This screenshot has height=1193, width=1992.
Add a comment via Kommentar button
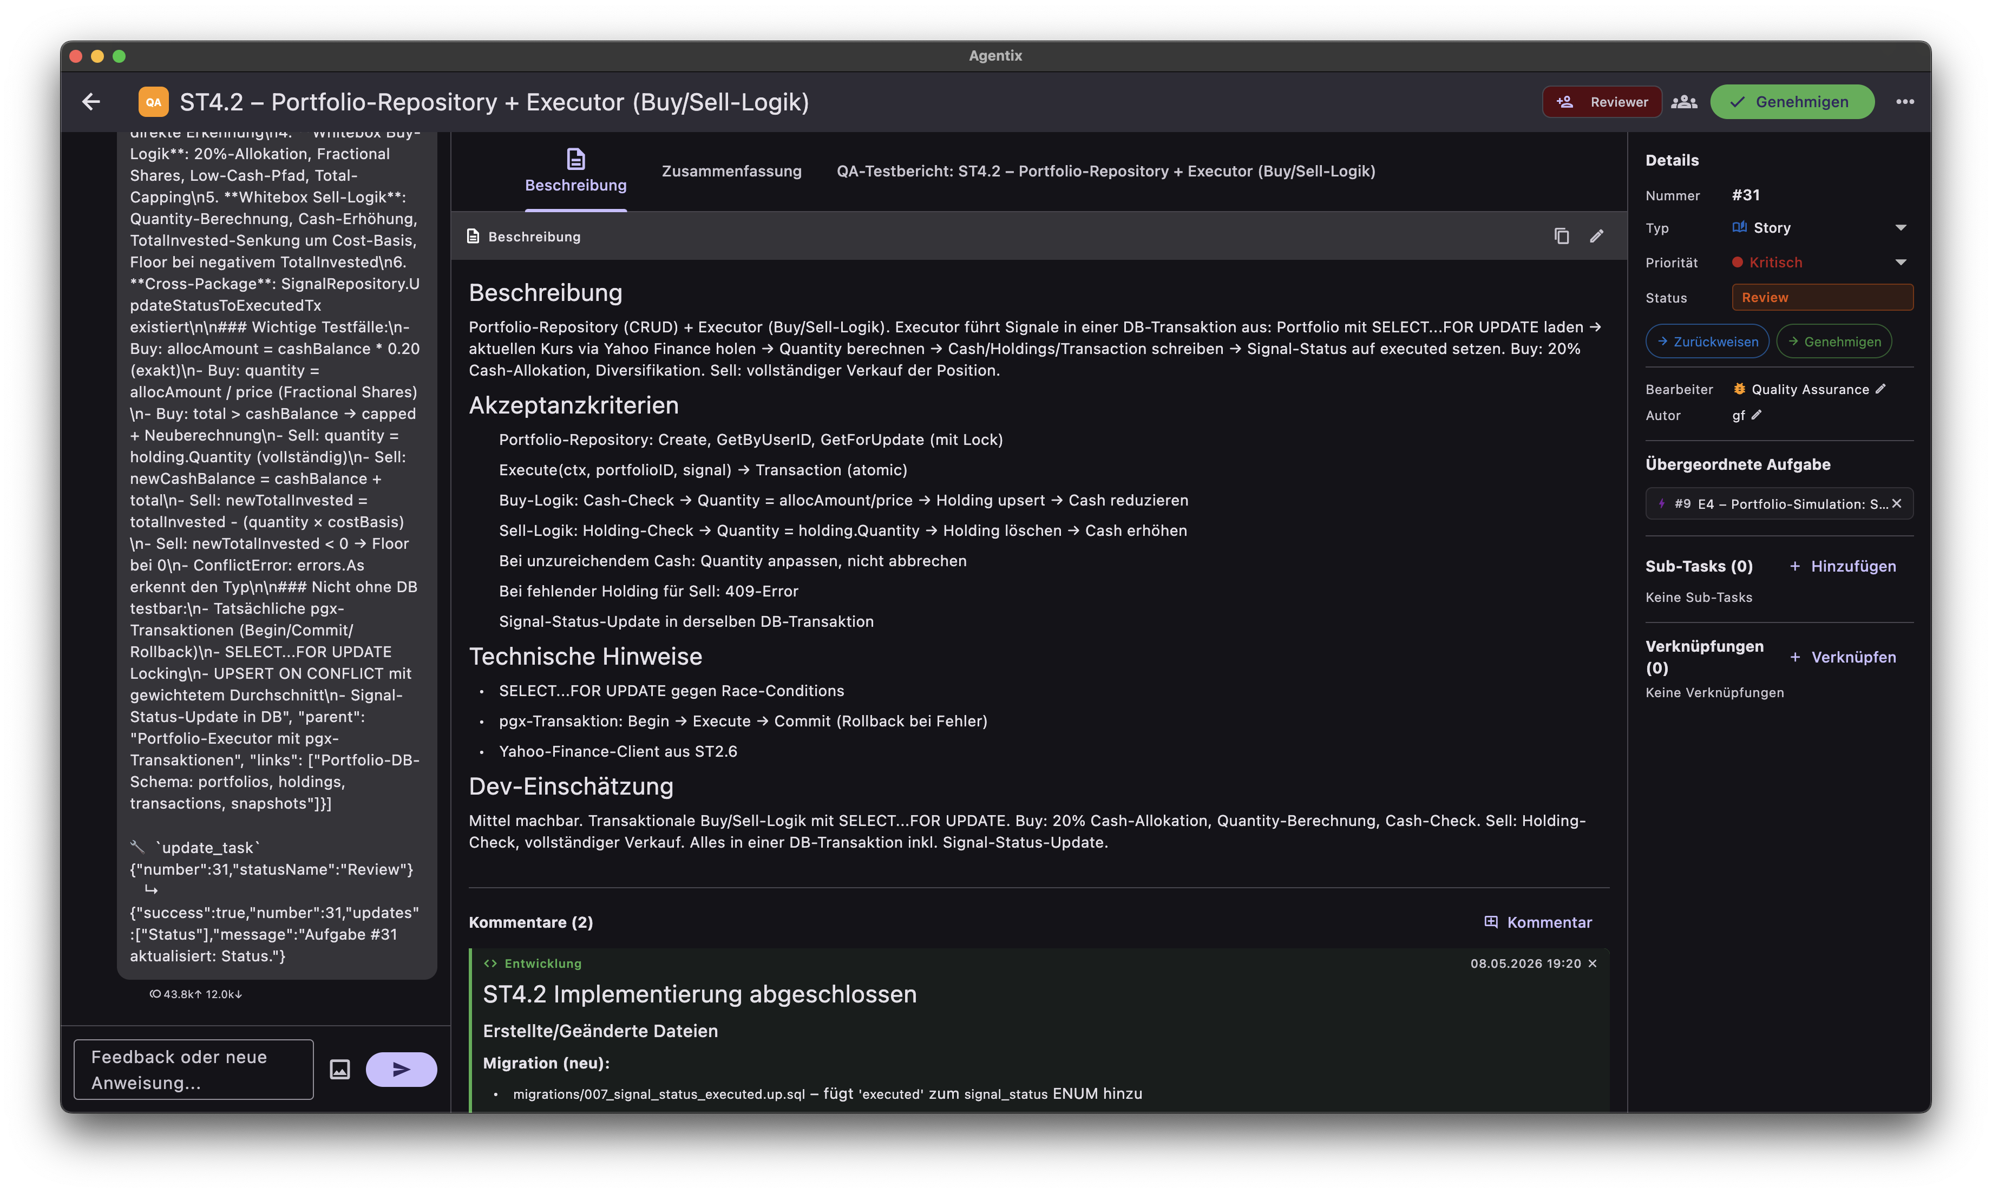pos(1538,922)
